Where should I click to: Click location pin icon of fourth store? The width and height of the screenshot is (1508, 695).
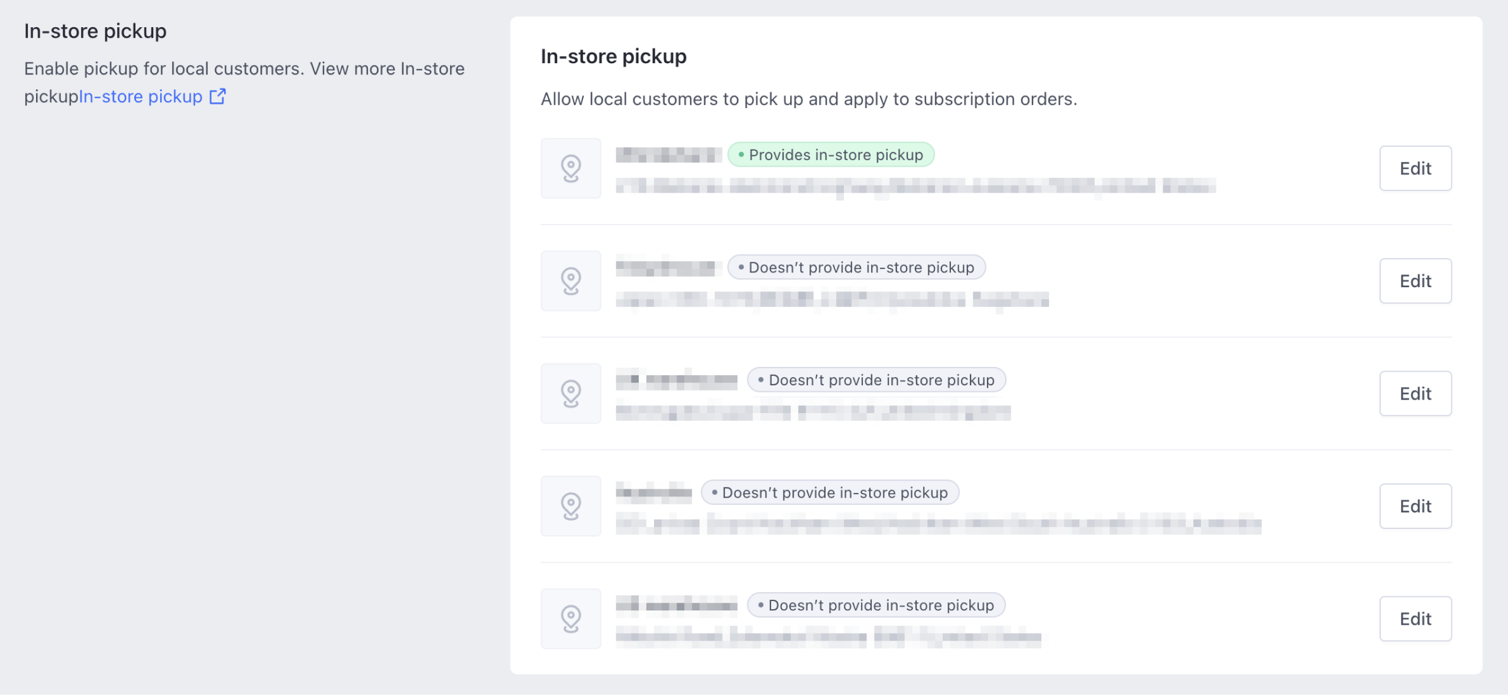(x=571, y=506)
